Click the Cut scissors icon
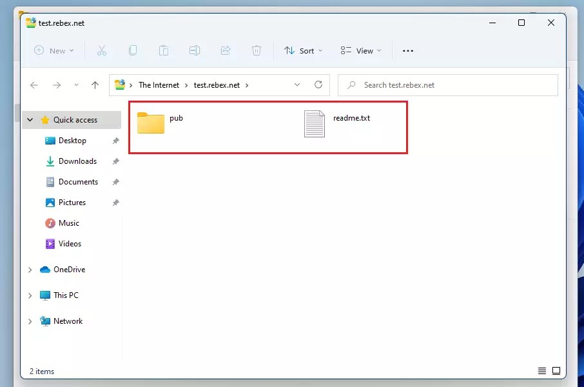 point(102,51)
